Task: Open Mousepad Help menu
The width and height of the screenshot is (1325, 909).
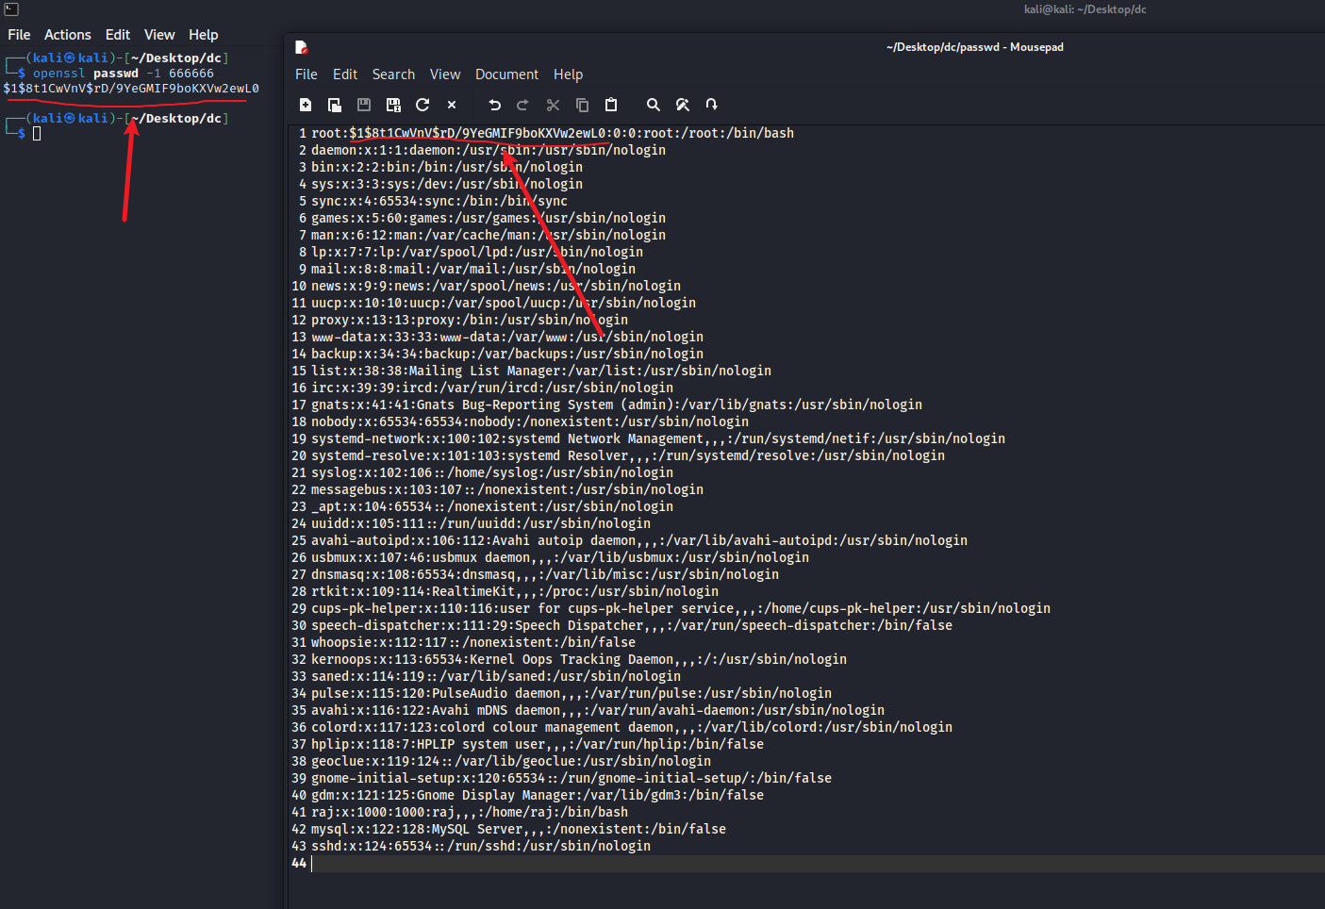Action: tap(568, 74)
